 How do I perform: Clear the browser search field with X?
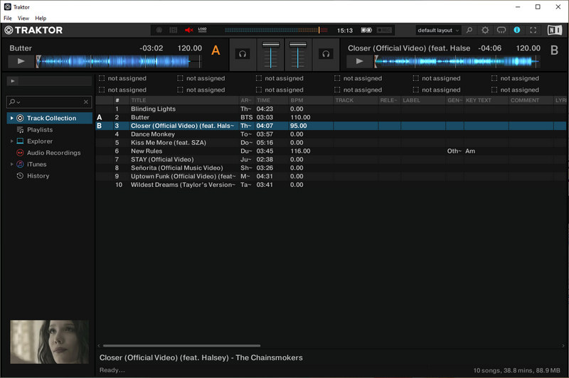[x=86, y=102]
